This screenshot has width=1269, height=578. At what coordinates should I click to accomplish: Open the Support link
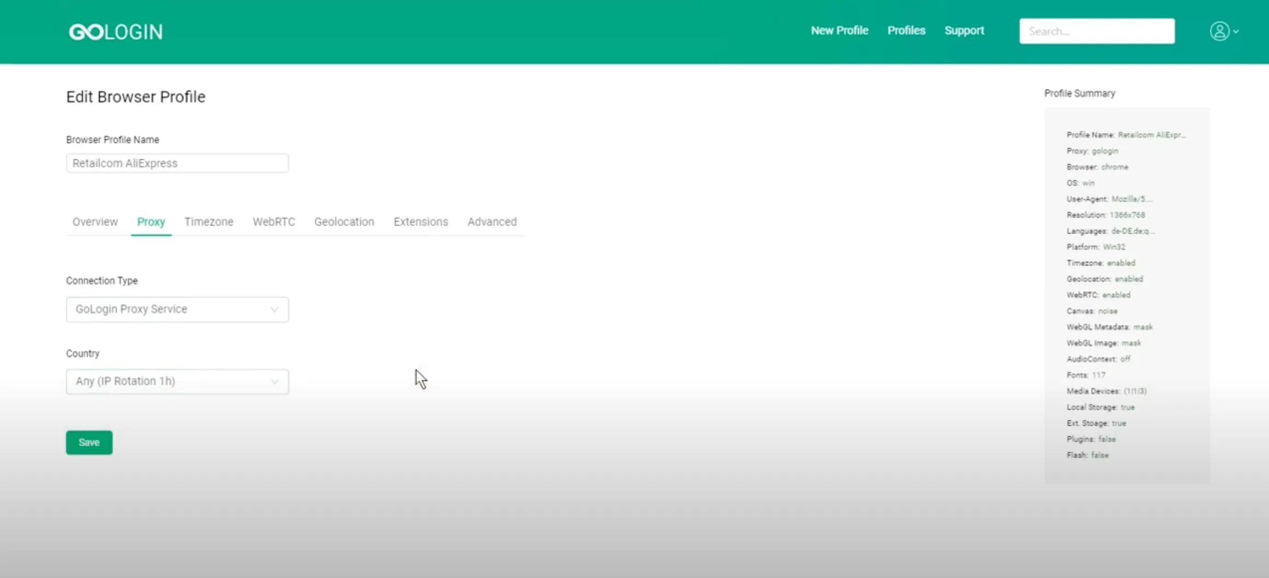click(964, 31)
